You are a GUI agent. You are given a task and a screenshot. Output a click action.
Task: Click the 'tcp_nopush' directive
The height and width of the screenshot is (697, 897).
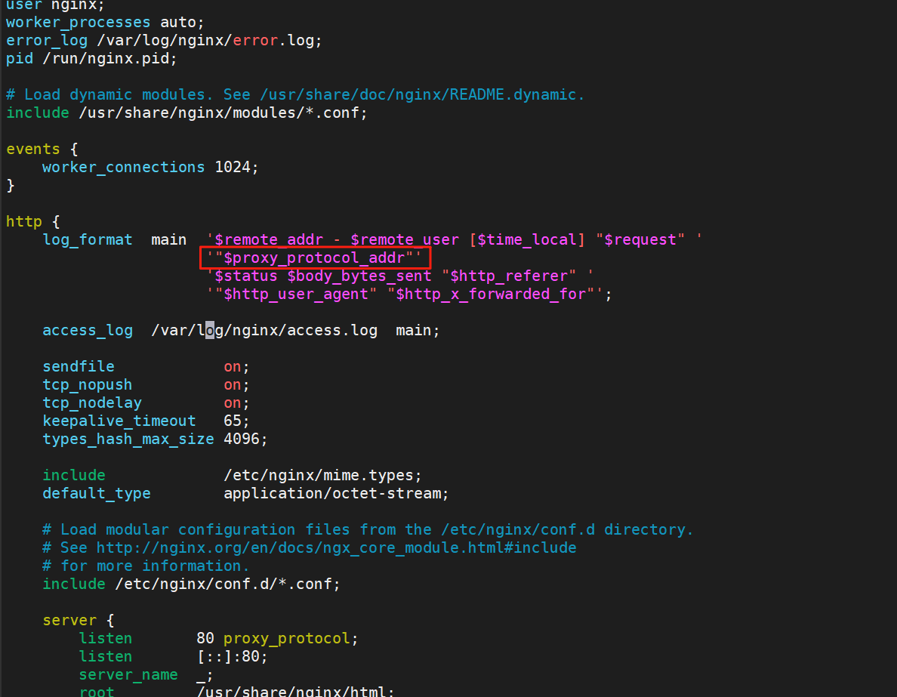click(88, 385)
